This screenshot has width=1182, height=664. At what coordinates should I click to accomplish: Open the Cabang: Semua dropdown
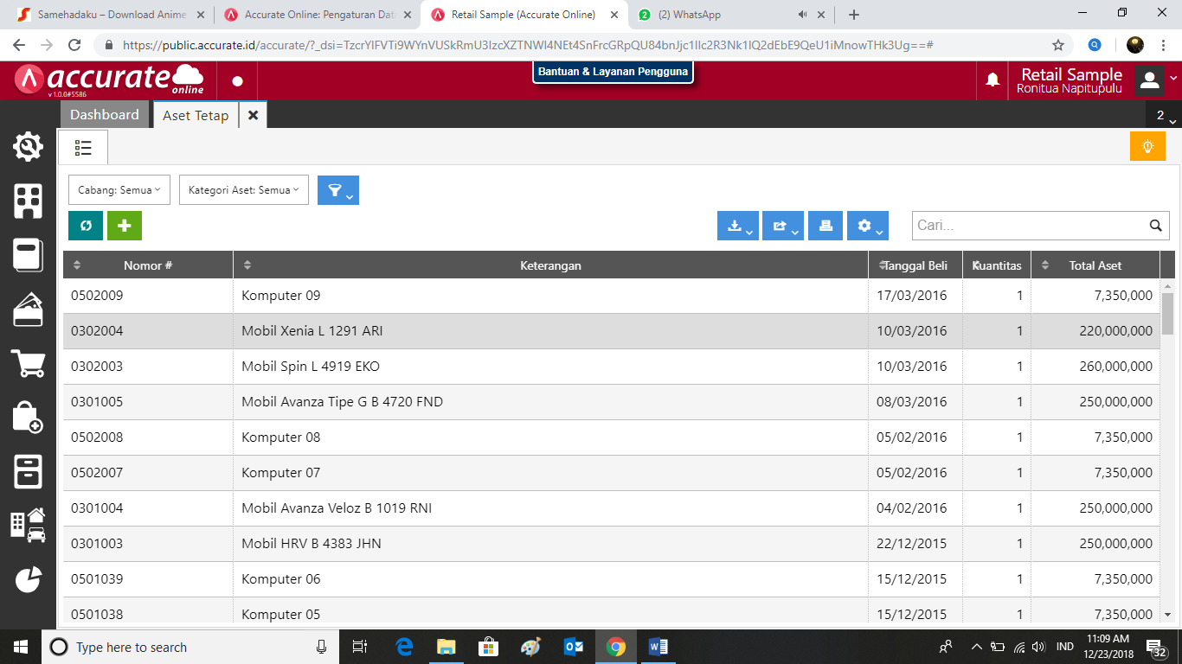119,189
